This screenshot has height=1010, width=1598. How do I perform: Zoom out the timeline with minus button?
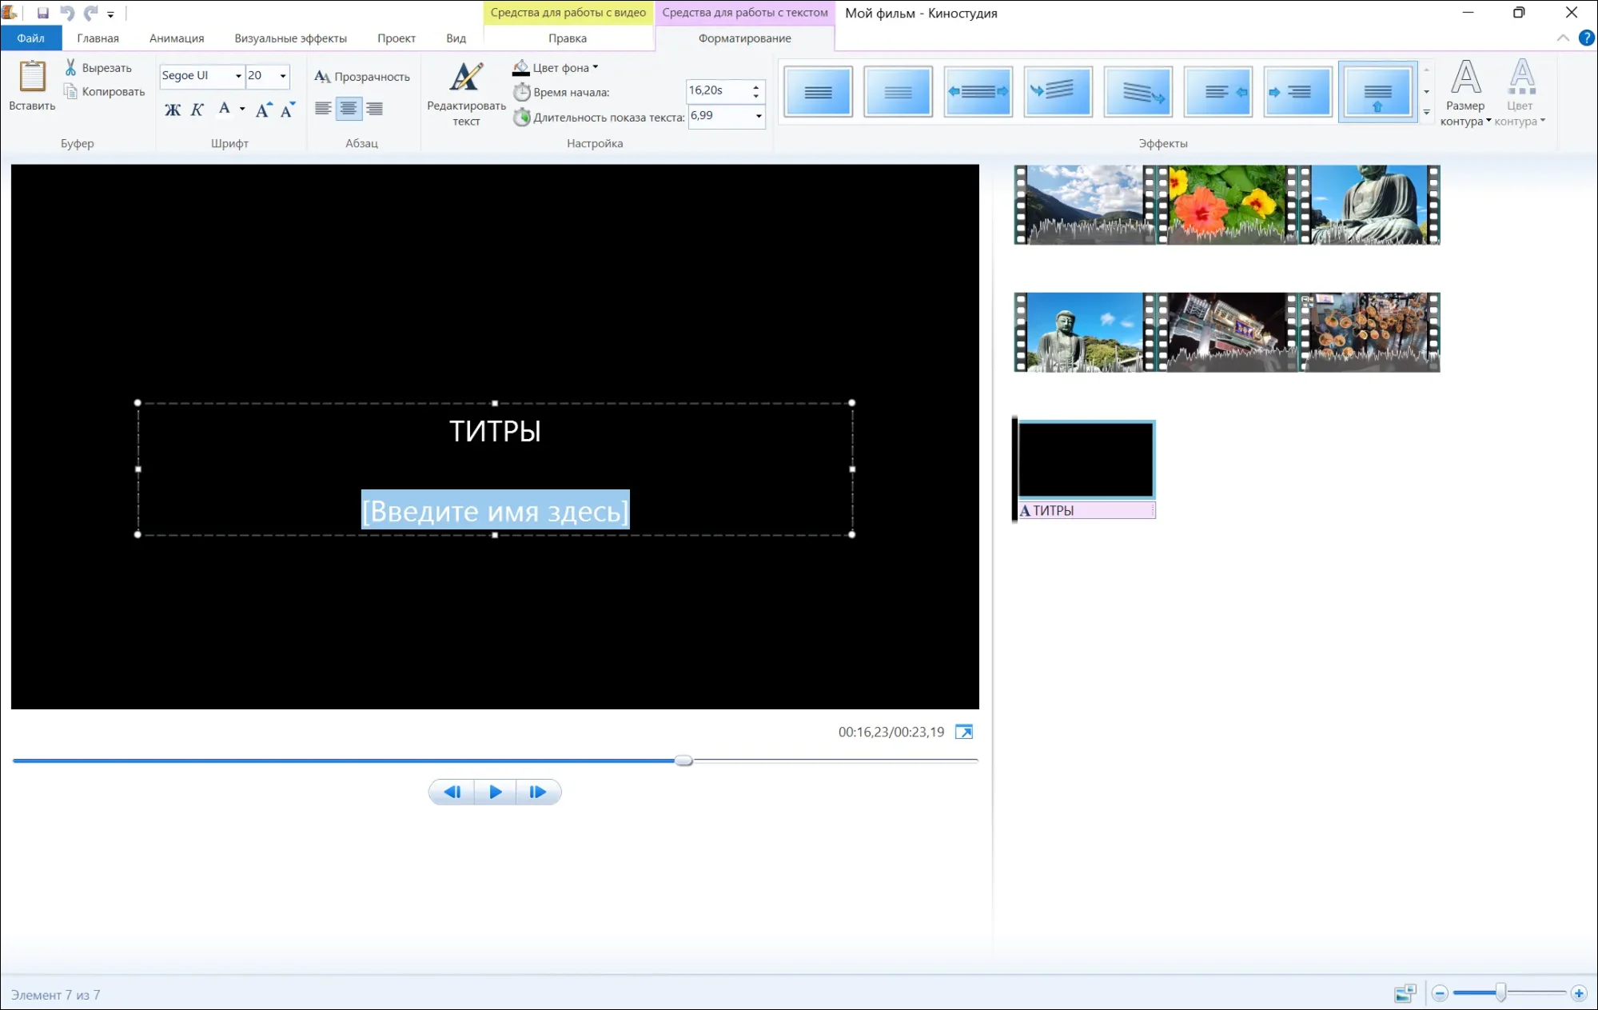[1440, 993]
